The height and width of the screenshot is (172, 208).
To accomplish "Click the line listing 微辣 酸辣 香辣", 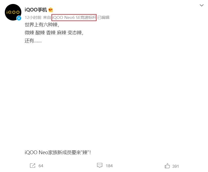I will (54, 33).
